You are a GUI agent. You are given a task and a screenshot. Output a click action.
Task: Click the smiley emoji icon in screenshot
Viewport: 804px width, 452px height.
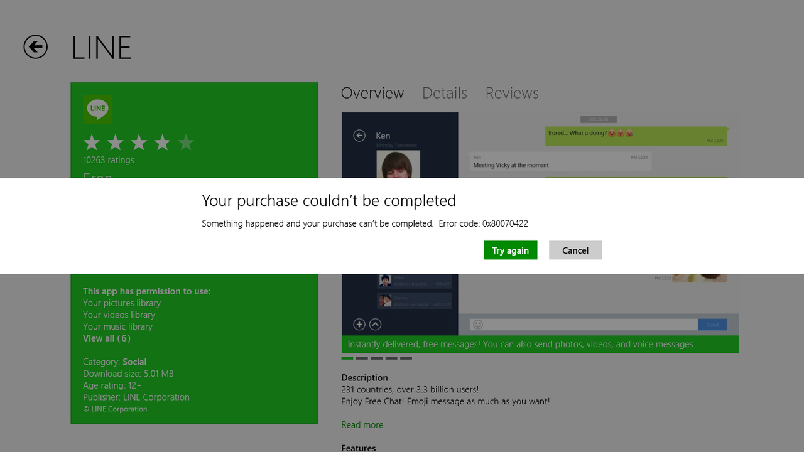[x=478, y=325]
